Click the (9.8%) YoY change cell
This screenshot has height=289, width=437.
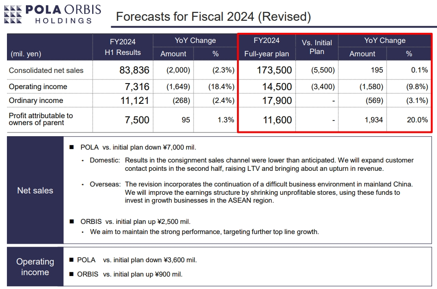pyautogui.click(x=417, y=87)
